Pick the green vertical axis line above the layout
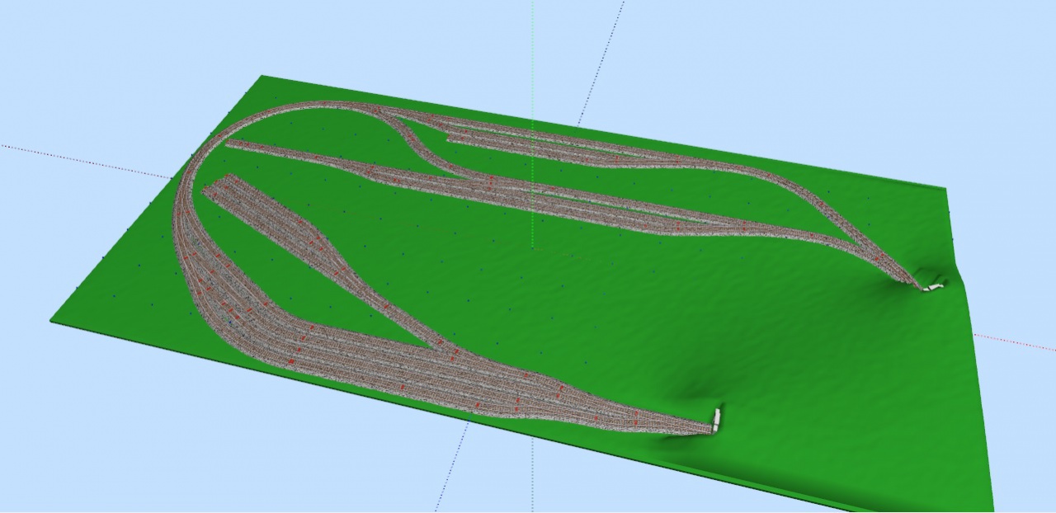The image size is (1056, 513). click(x=532, y=41)
